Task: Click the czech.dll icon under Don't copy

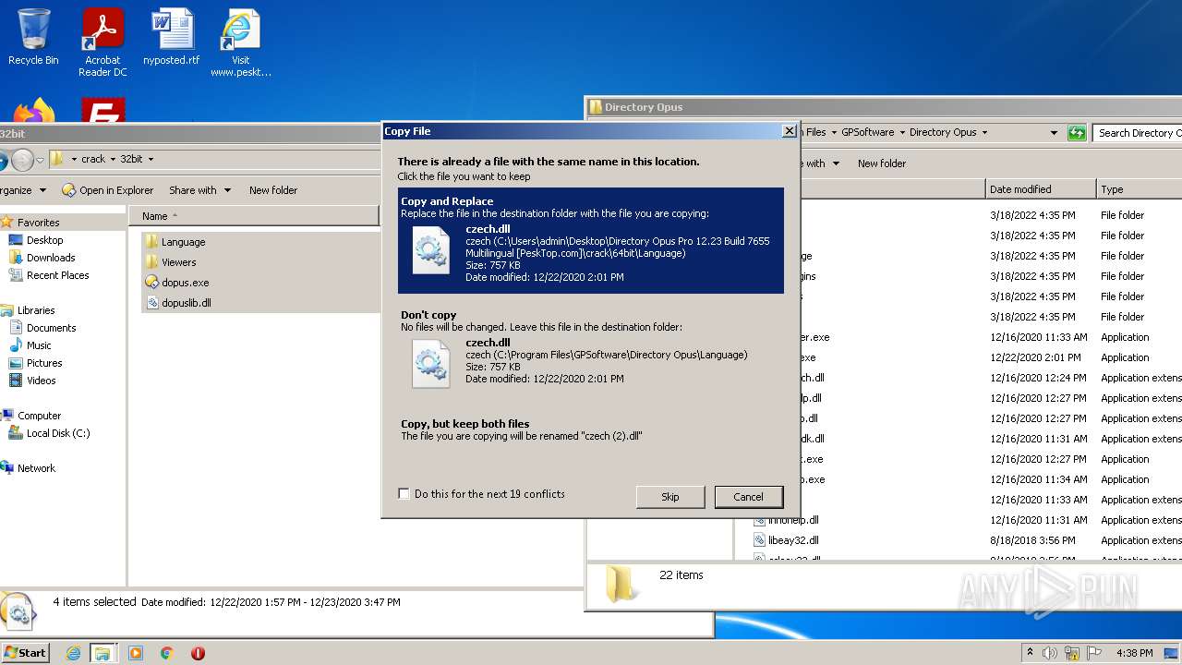Action: tap(430, 364)
